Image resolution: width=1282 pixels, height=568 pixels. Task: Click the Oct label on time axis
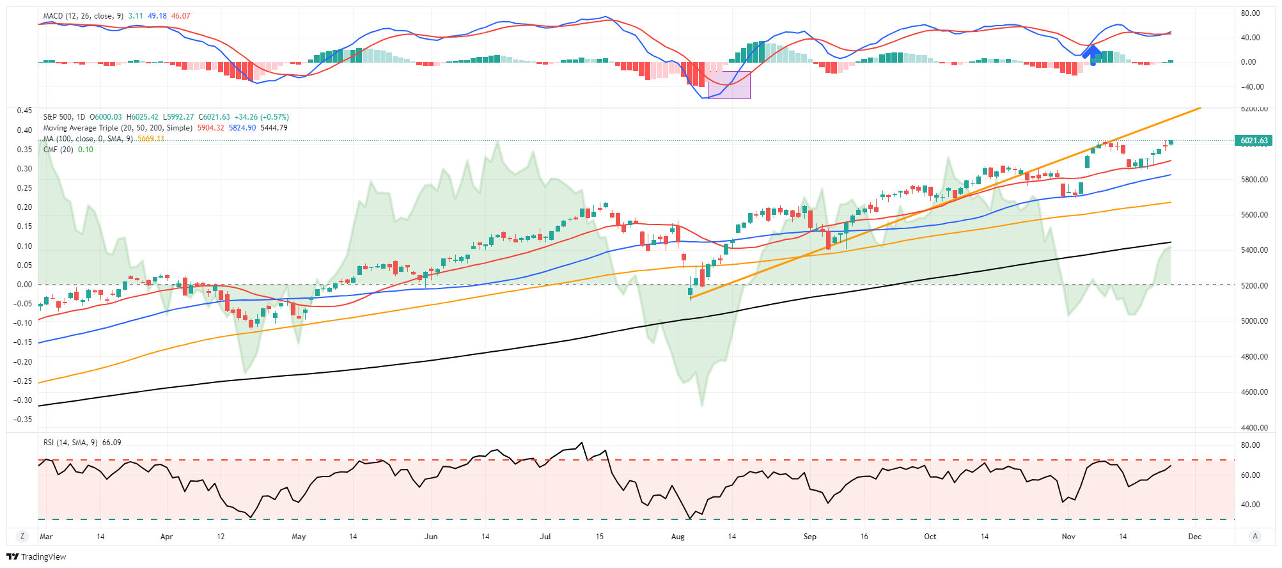pos(930,537)
